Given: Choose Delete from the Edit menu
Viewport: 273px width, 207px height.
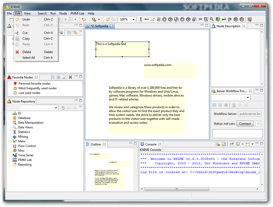Looking at the screenshot, I should coord(36,52).
